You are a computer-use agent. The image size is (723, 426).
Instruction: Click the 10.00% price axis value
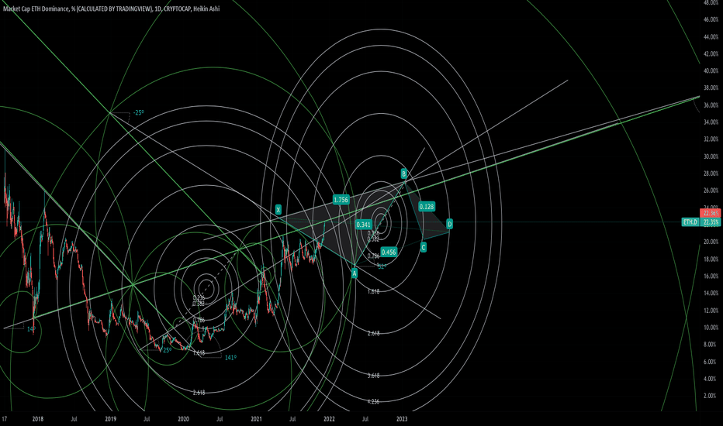(x=711, y=328)
